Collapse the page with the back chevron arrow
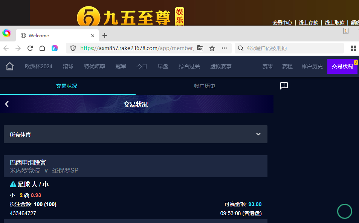This screenshot has width=359, height=223. click(x=6, y=104)
